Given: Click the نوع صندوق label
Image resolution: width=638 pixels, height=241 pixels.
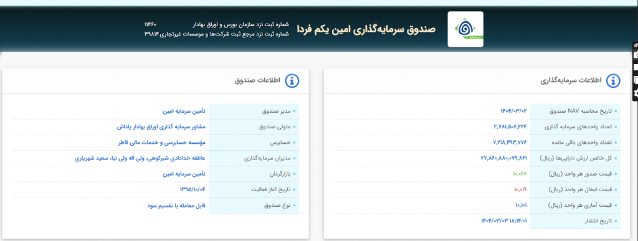Looking at the screenshot, I should 277,206.
